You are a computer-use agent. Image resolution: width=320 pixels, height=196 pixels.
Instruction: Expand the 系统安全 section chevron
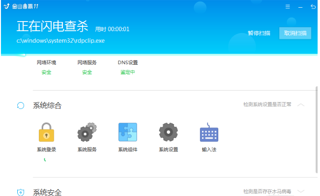coord(301,191)
